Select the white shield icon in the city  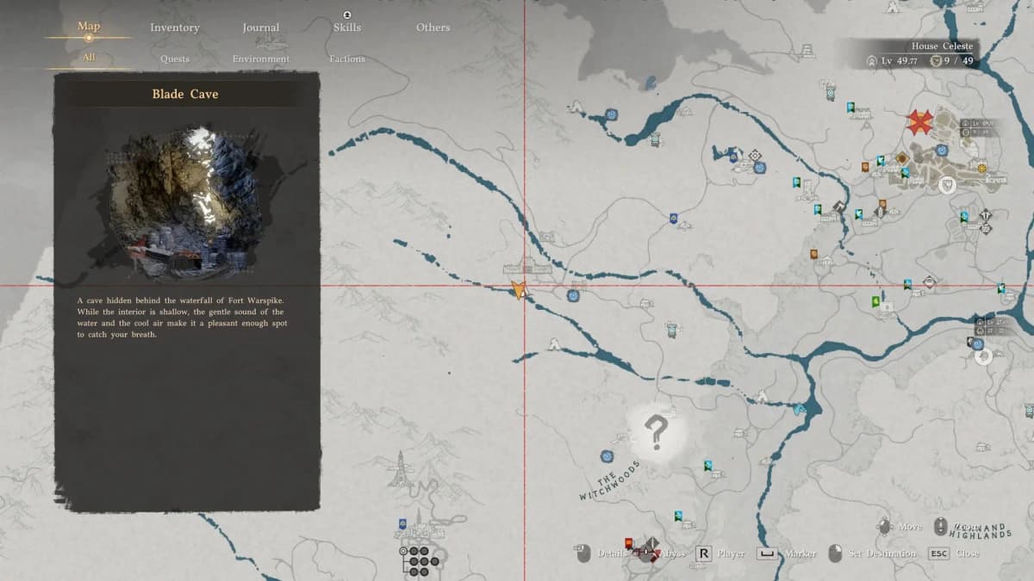point(947,184)
